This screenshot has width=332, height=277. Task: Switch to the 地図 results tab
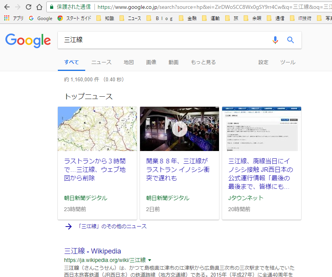click(129, 62)
